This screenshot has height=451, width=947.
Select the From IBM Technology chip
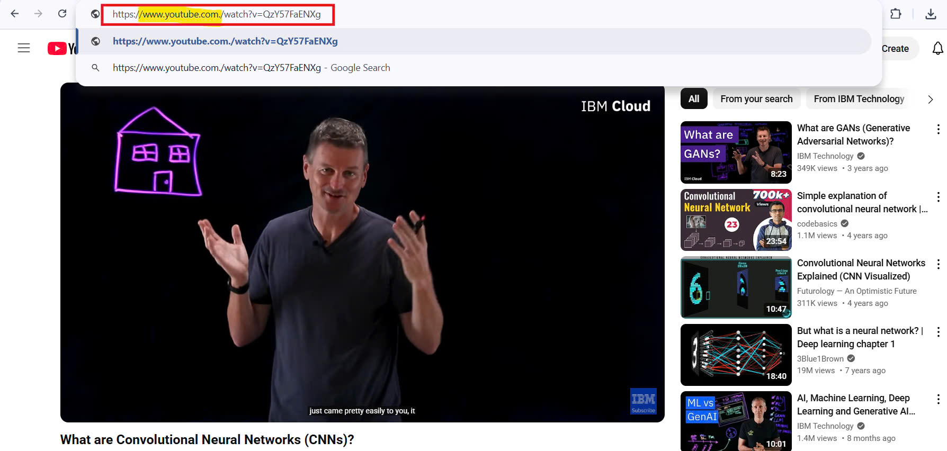[859, 99]
